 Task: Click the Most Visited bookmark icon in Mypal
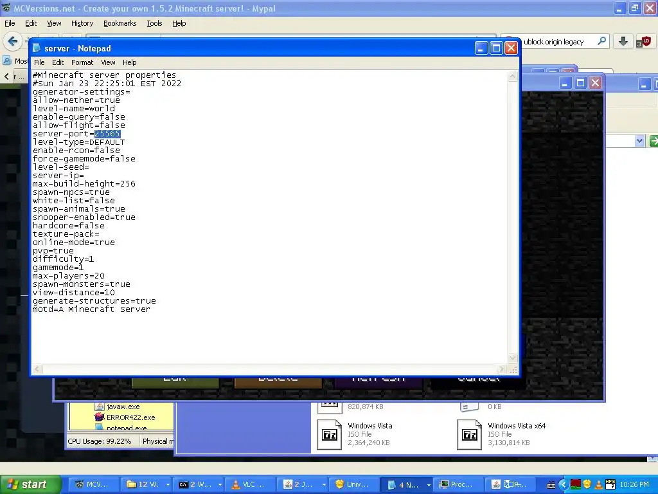pyautogui.click(x=6, y=61)
